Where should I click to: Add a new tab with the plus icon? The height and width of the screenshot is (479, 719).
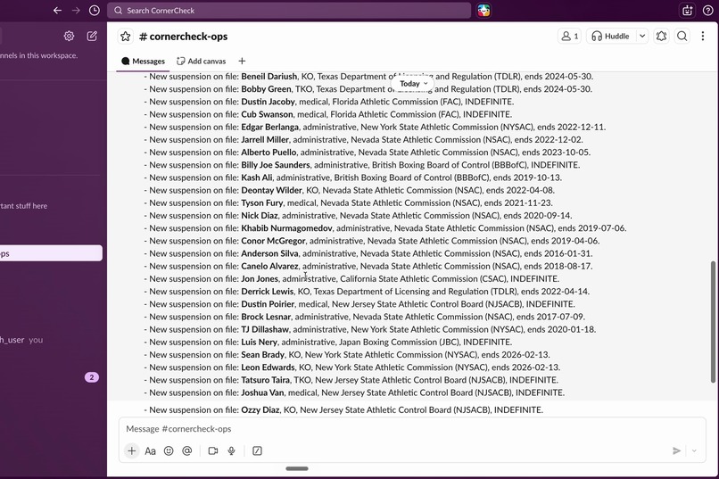(242, 61)
